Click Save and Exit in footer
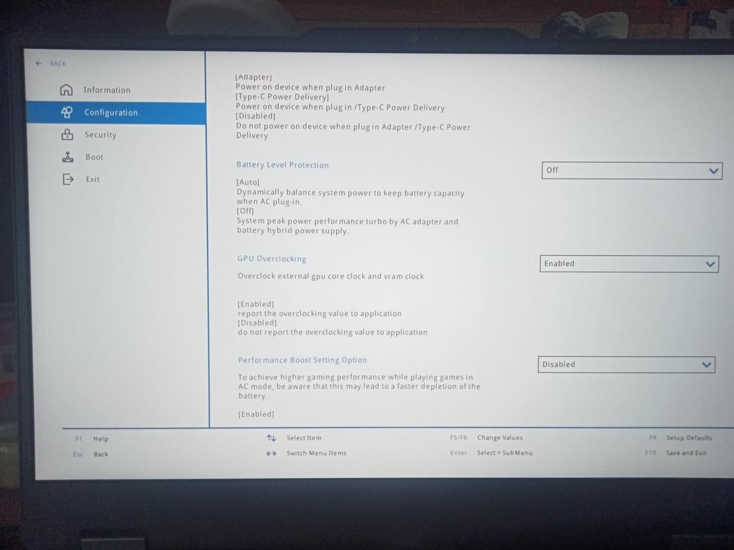734x550 pixels. [676, 453]
